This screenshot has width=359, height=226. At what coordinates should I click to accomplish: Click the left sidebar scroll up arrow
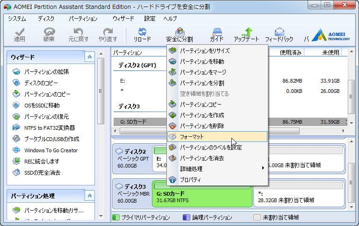(x=101, y=54)
